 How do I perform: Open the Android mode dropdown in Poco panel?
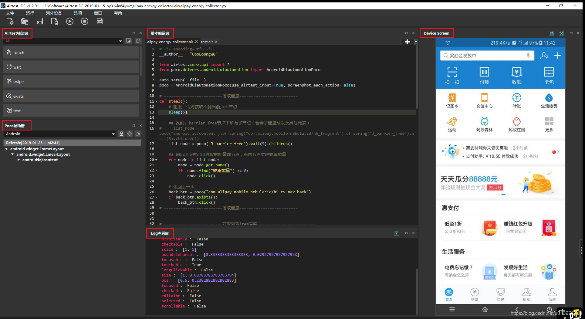point(59,134)
